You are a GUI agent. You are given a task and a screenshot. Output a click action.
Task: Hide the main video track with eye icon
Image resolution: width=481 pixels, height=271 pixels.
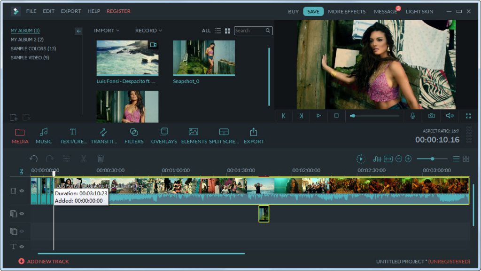[x=22, y=191]
